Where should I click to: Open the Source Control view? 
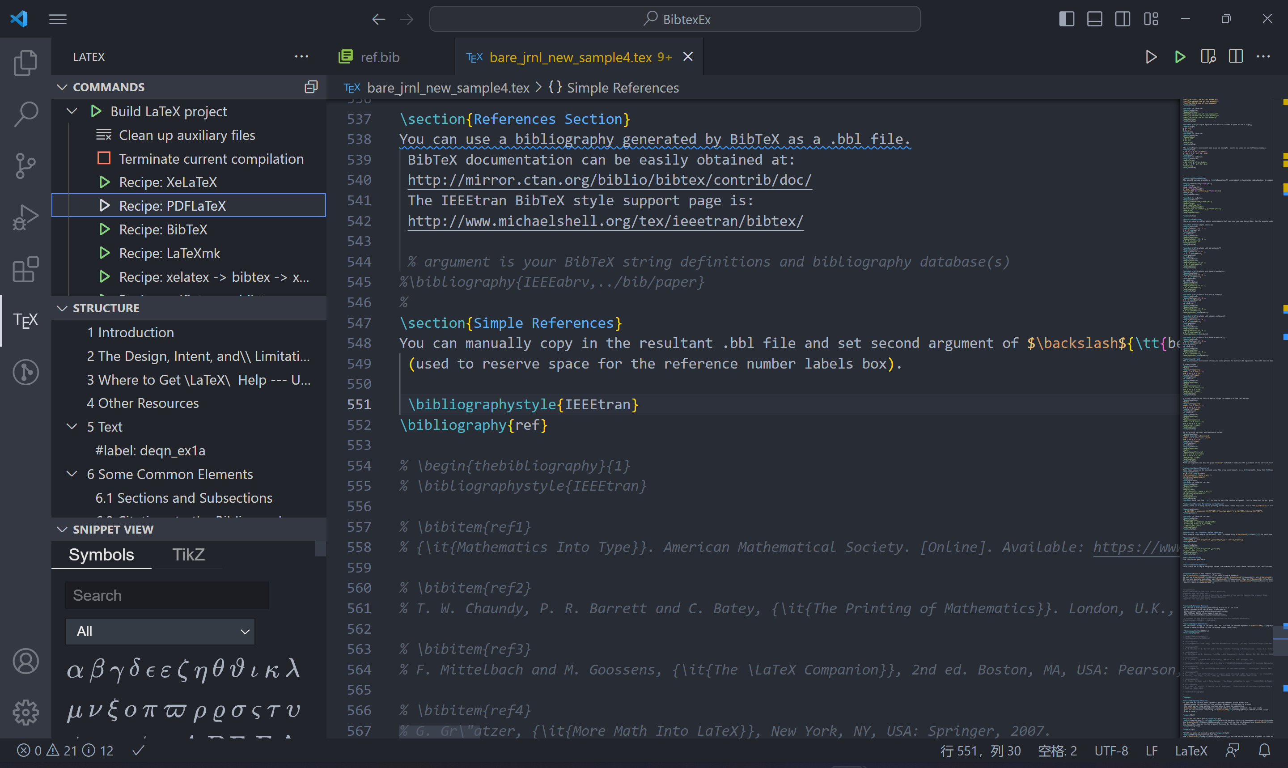[25, 166]
